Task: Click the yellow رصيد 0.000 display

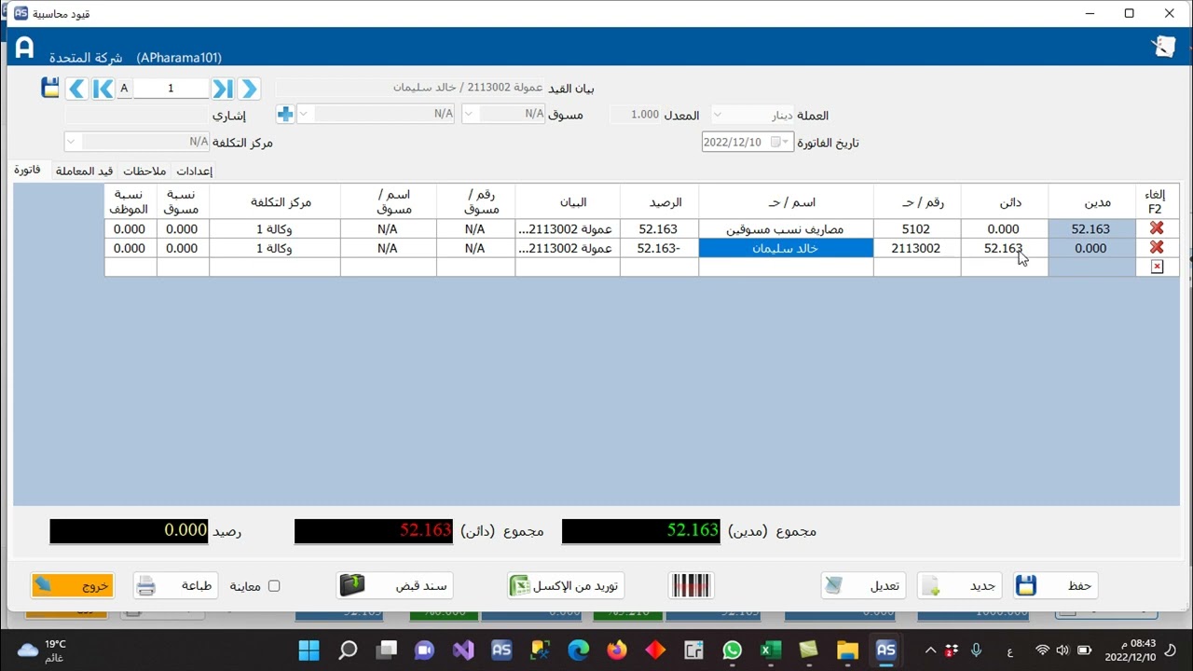Action: pyautogui.click(x=130, y=530)
